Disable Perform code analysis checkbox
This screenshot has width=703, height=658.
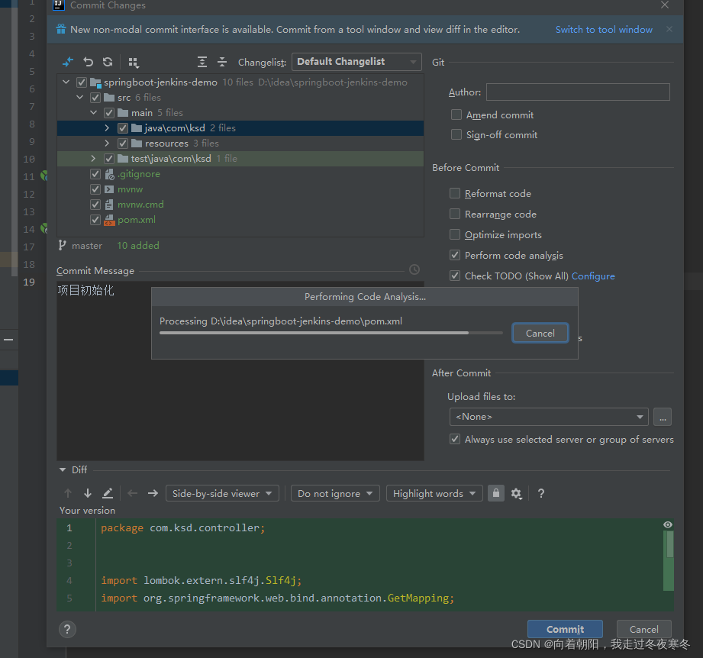pos(455,255)
